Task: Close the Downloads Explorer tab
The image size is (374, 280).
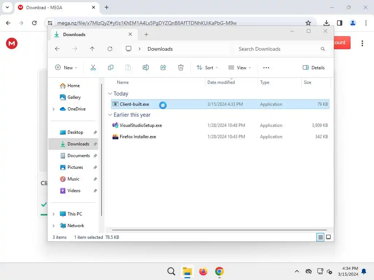Action: coord(130,34)
